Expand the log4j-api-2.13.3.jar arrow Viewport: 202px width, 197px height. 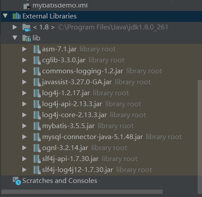[25, 104]
